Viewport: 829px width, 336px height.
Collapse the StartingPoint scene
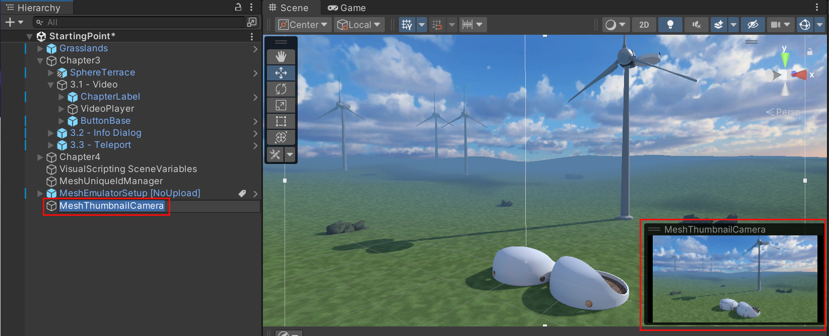[x=30, y=36]
